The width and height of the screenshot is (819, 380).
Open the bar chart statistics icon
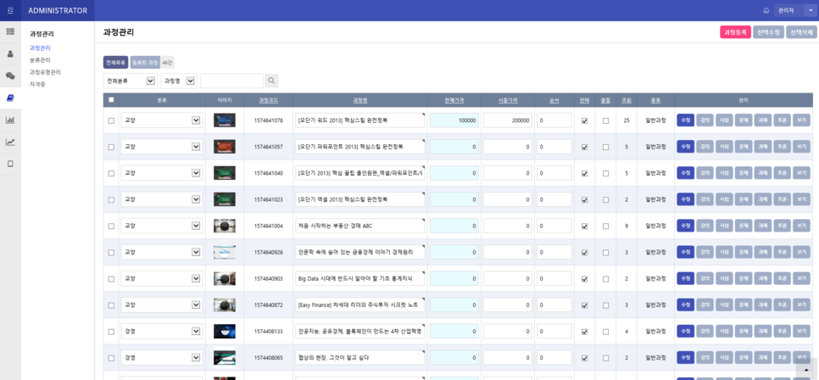pos(10,120)
